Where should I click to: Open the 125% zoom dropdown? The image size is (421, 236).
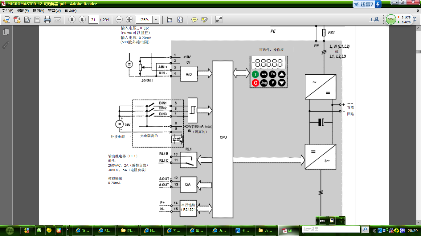156,20
